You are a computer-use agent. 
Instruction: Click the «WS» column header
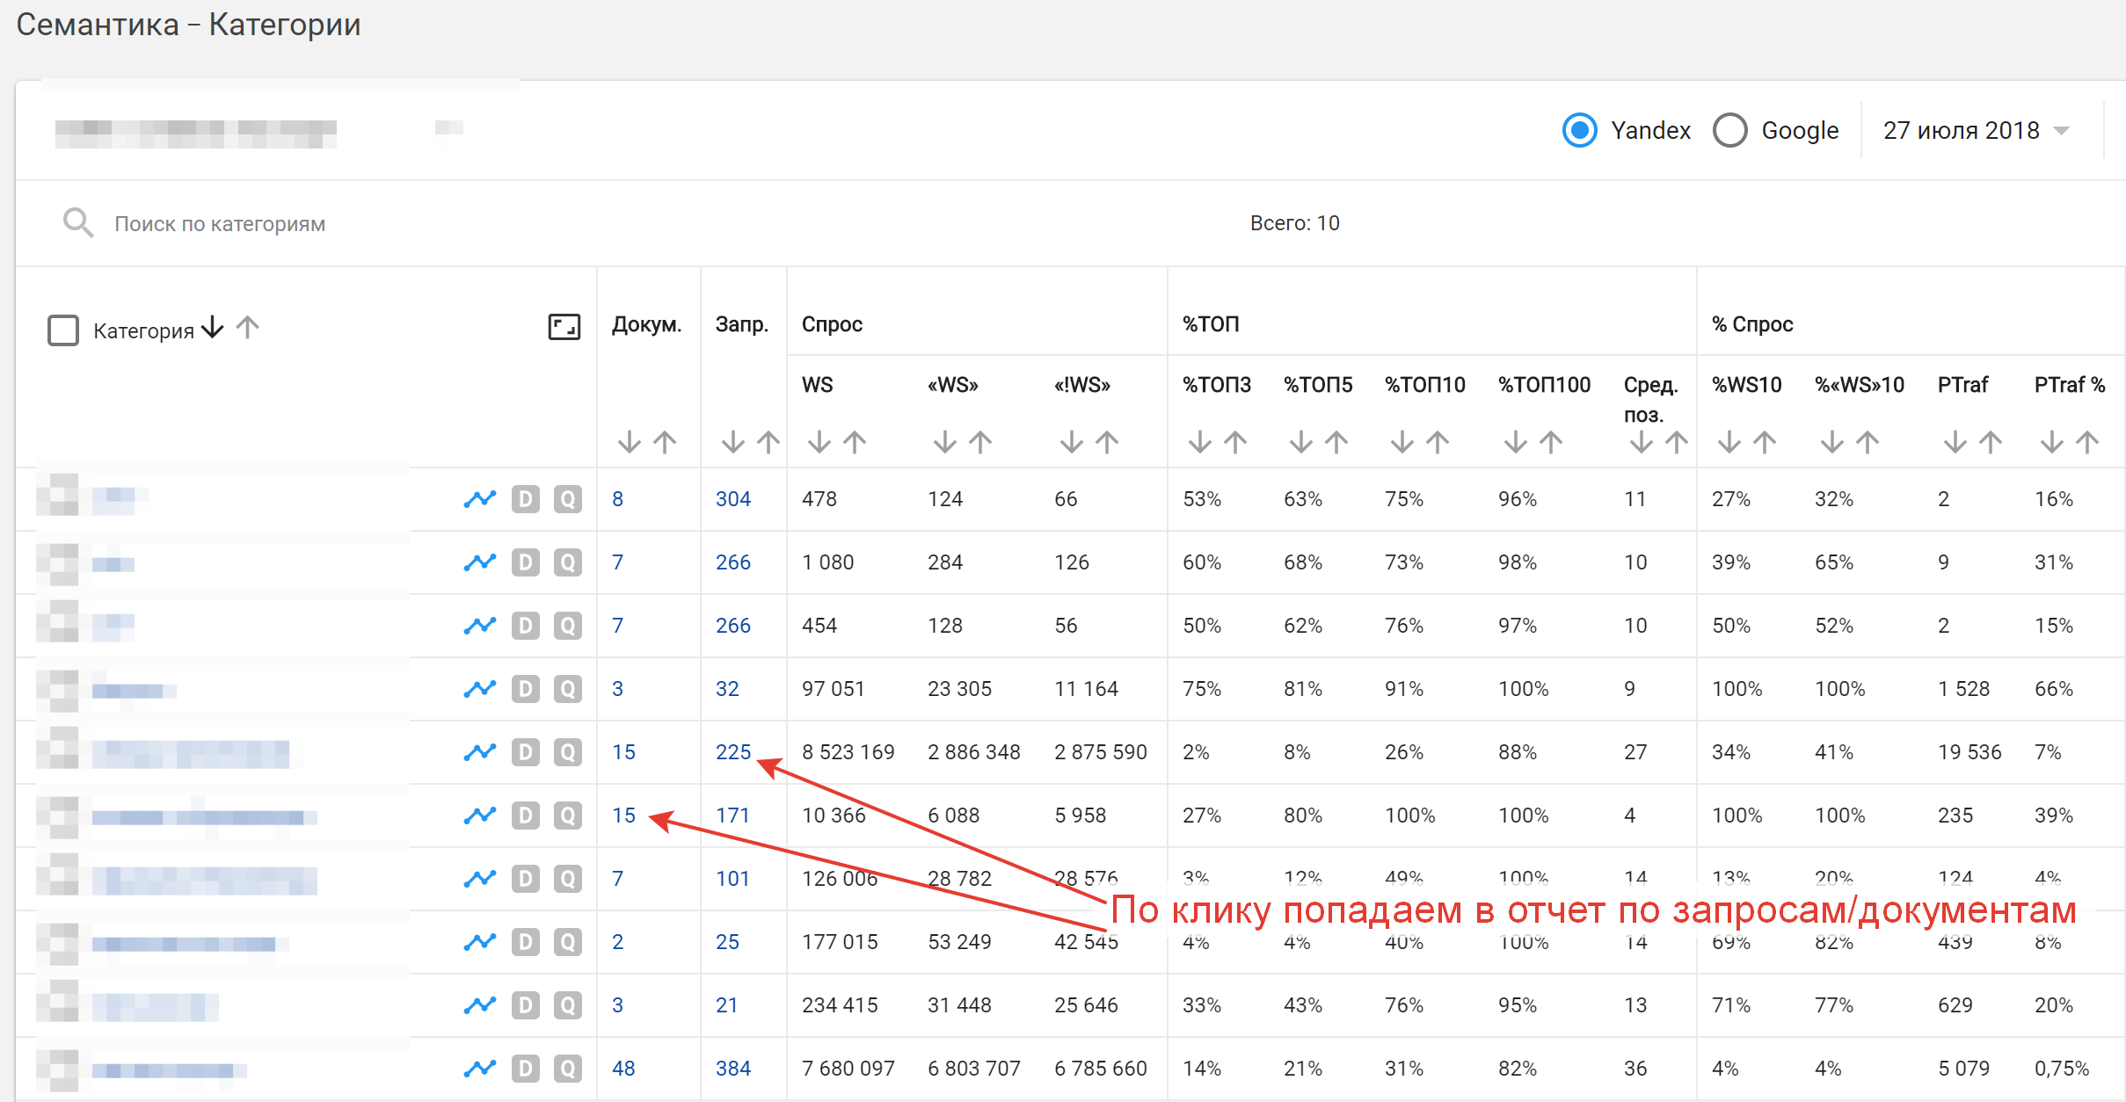coord(952,385)
